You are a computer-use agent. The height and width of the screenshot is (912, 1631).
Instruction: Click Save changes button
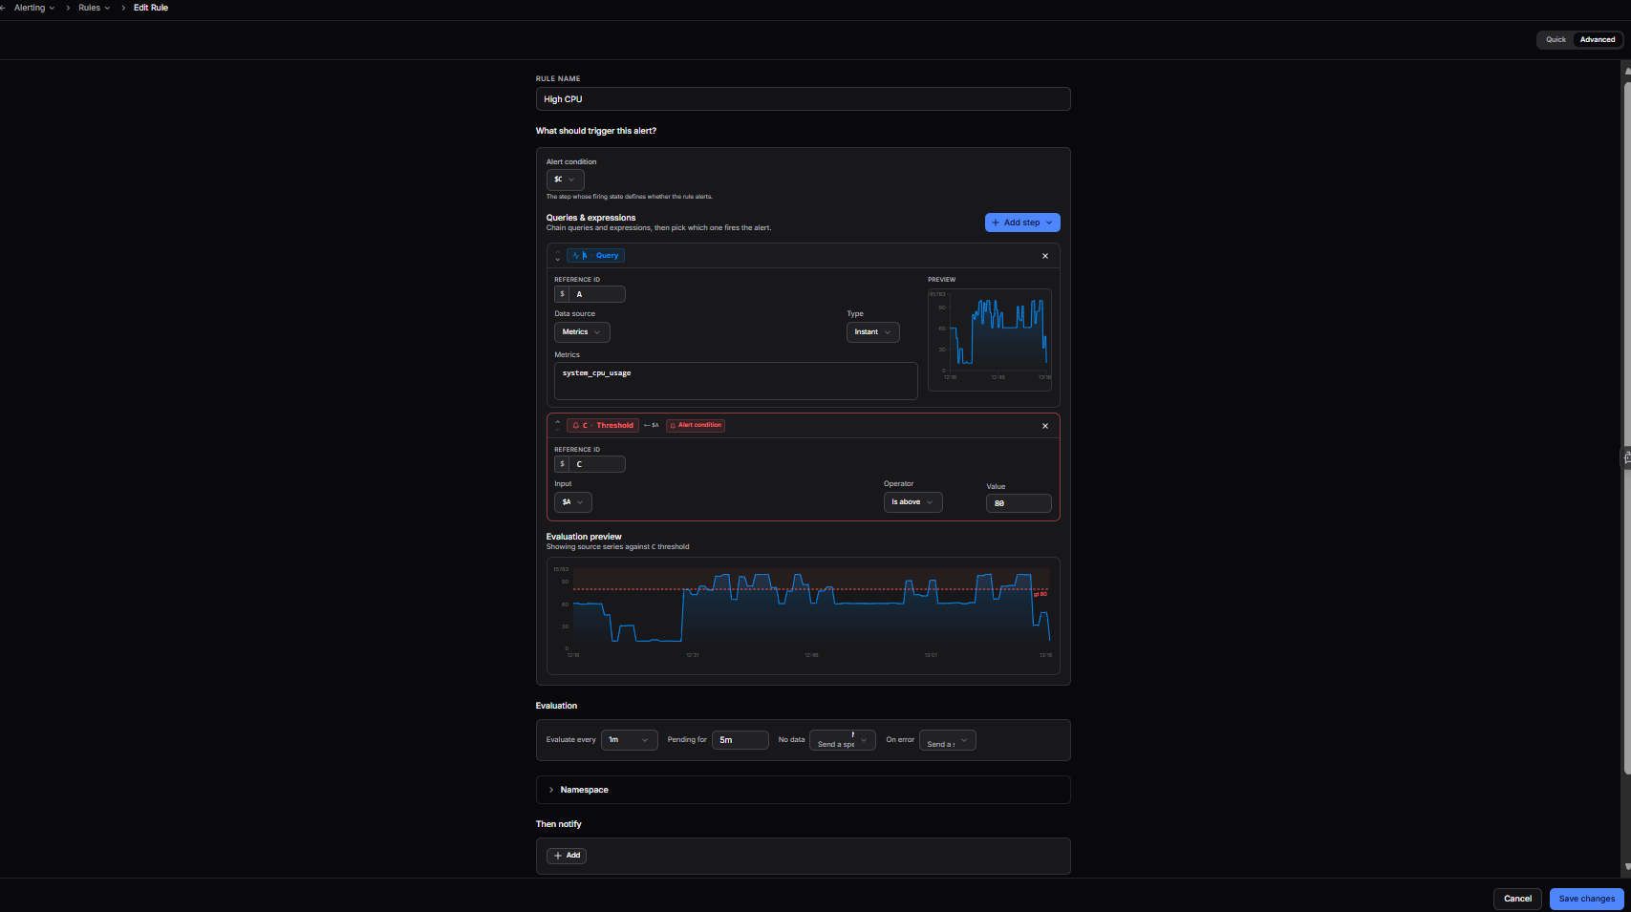pyautogui.click(x=1586, y=899)
